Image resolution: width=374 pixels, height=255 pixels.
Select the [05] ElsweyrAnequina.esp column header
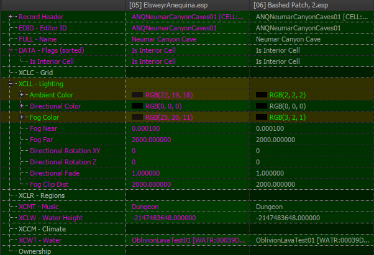coord(187,5)
